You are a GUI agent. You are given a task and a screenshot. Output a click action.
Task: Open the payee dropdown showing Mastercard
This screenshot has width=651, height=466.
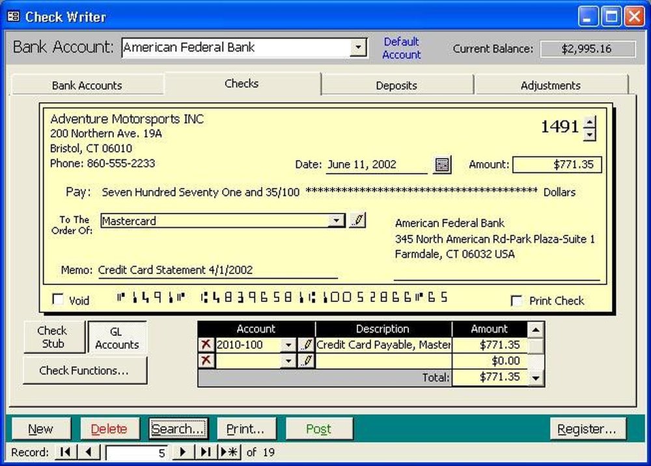click(337, 220)
